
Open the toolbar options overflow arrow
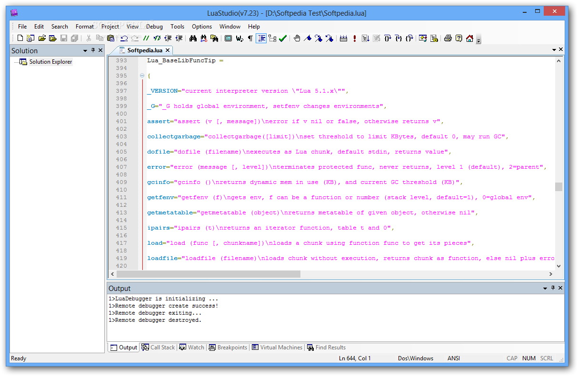coord(478,40)
